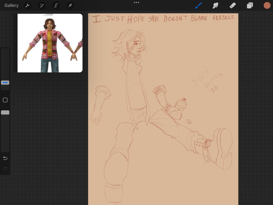Tap the Redo arrow in sidebar
The height and width of the screenshot is (205, 273).
coord(5,169)
